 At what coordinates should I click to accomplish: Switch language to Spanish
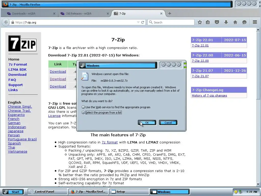click(14, 143)
